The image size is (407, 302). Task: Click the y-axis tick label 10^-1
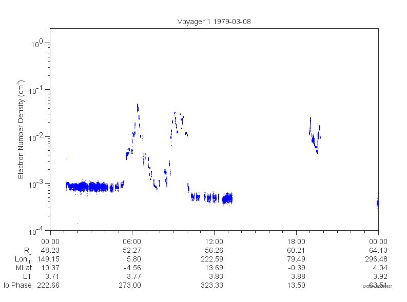click(x=36, y=90)
